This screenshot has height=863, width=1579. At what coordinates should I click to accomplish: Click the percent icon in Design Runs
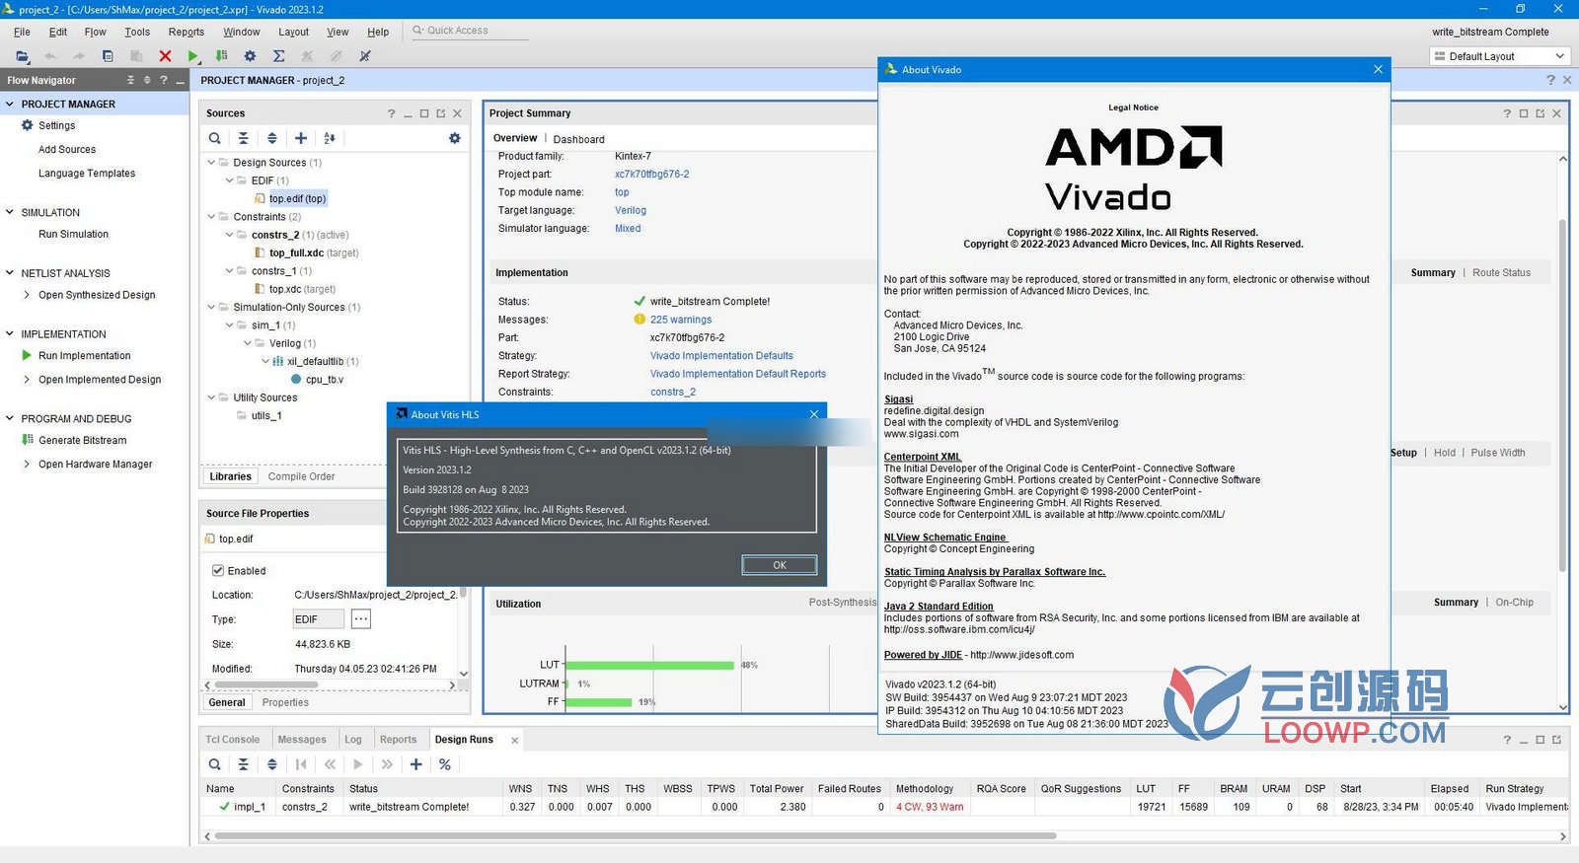pyautogui.click(x=445, y=764)
